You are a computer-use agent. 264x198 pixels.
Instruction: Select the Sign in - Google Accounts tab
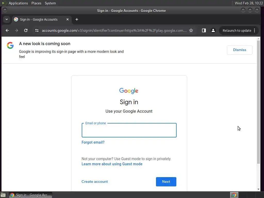42,19
